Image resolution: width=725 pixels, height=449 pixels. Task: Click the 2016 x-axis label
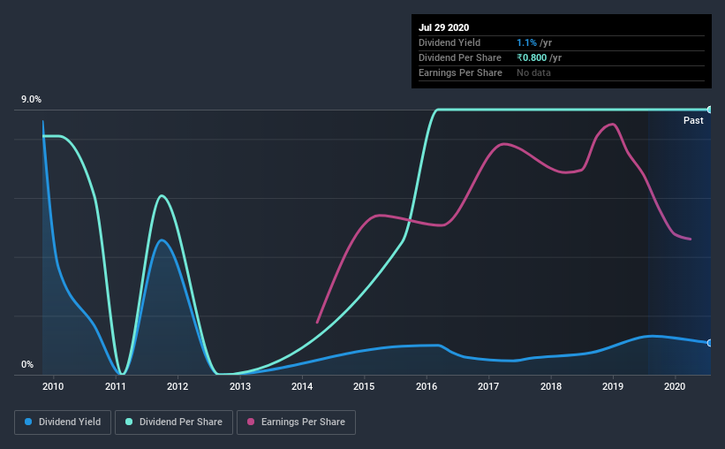[x=427, y=386]
